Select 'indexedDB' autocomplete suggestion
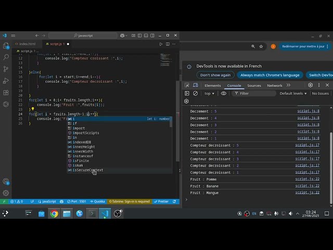Screen dimensions: 333x250 [x=120, y=142]
